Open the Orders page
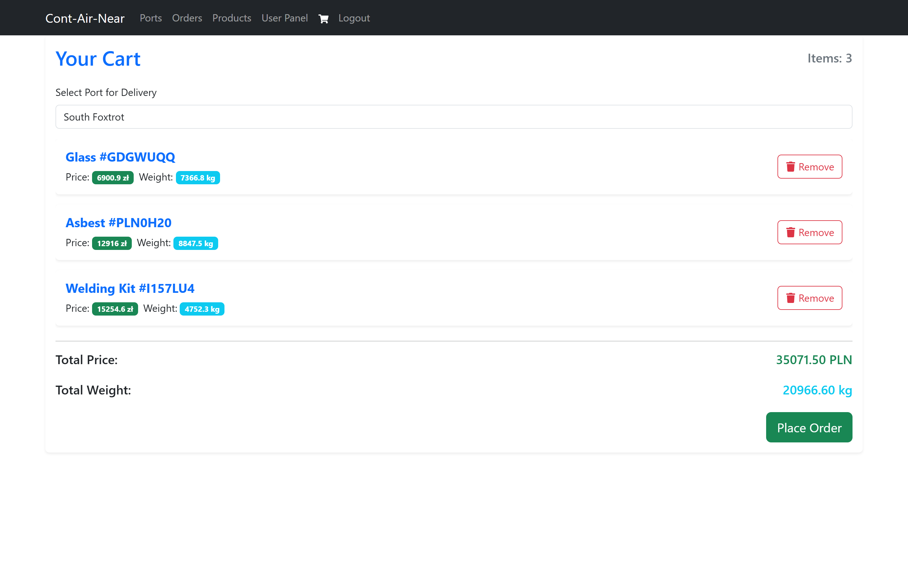Image resolution: width=908 pixels, height=568 pixels. click(x=187, y=18)
